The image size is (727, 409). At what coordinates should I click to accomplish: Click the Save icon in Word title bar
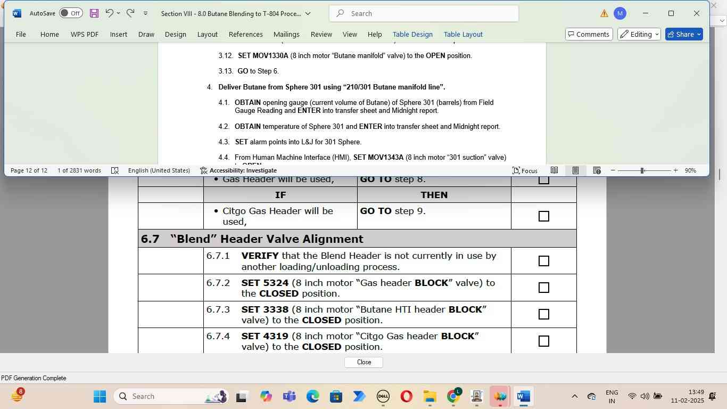(94, 13)
